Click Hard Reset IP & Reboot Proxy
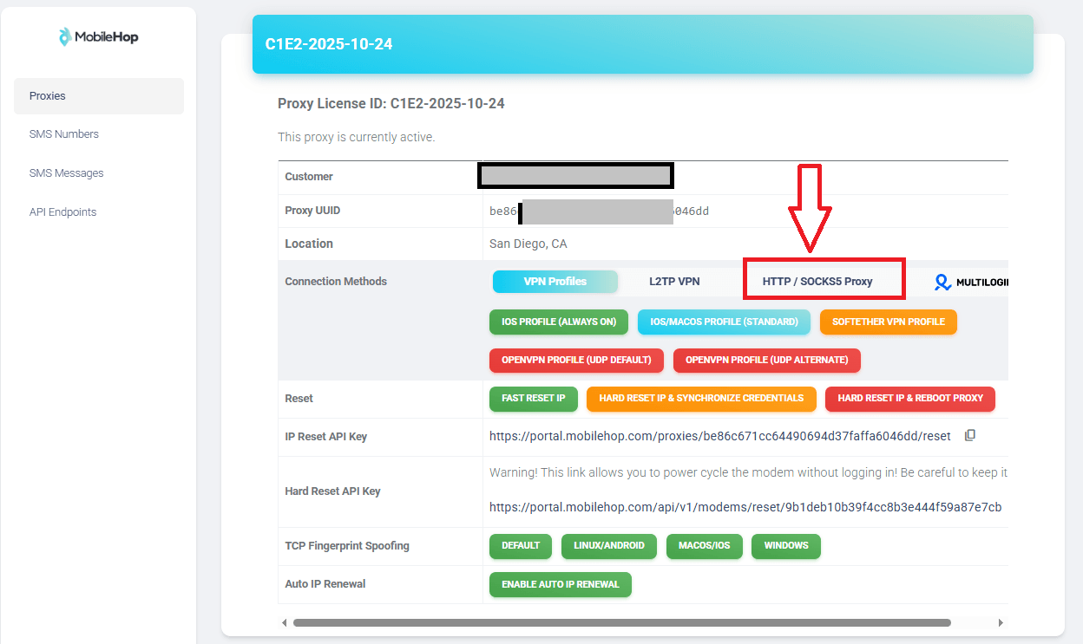Viewport: 1083px width, 644px height. point(909,399)
